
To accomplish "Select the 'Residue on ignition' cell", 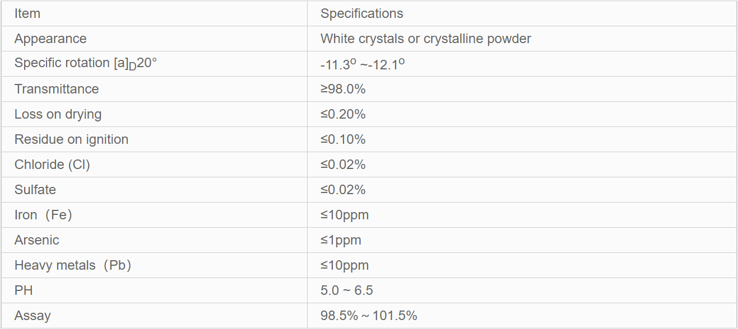I will pos(71,139).
